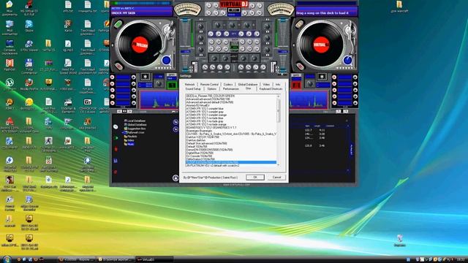468x263 pixels.
Task: Toggle the top red cue button on right deck
Action: pos(334,77)
